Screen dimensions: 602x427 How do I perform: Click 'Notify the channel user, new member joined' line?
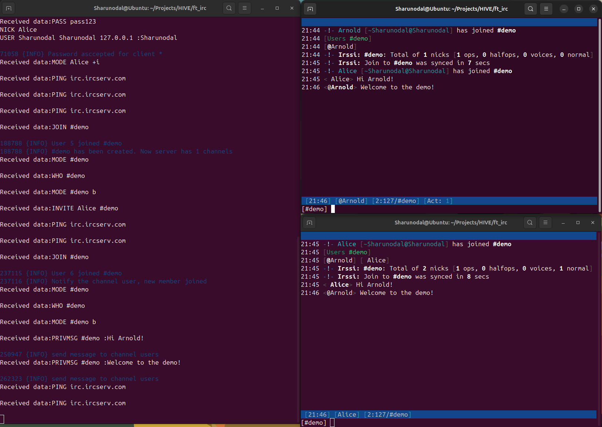click(x=103, y=281)
